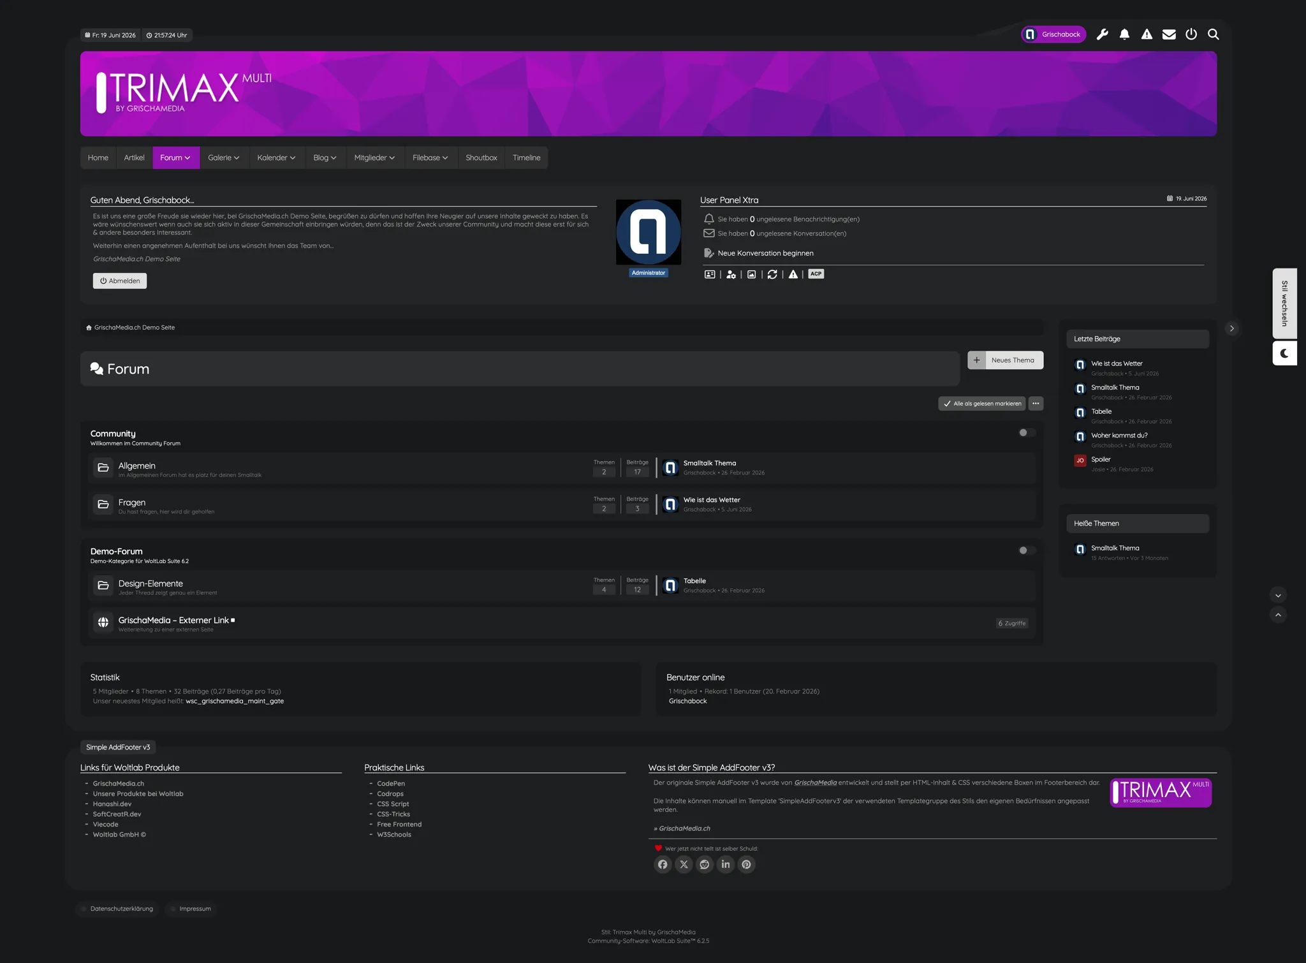Open the 'Wie ist das Wetter' last post in Fragen row

[712, 500]
